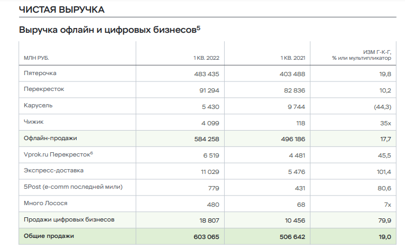This screenshot has width=405, height=249.
Task: Select multiplier 7x for Много Лосося
Action: 388,205
